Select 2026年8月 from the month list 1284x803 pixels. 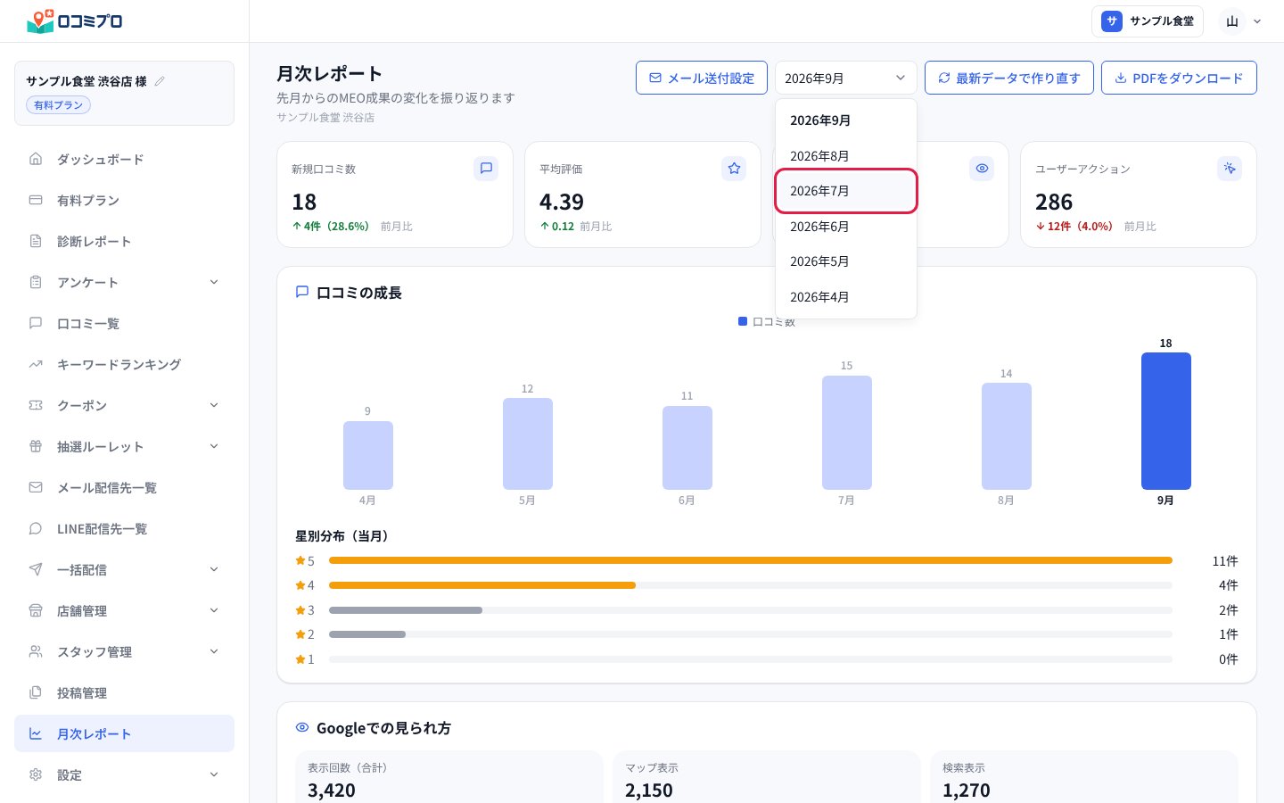coord(846,155)
